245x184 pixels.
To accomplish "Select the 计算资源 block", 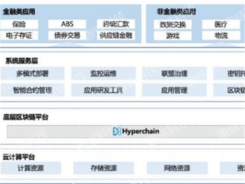I will click(31, 168).
